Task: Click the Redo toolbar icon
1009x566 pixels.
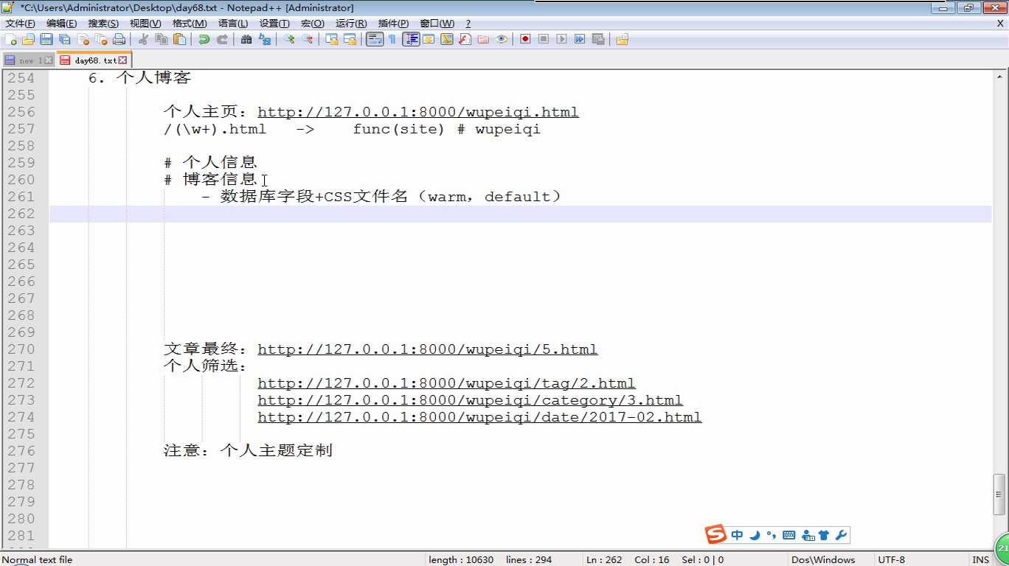Action: coord(222,40)
